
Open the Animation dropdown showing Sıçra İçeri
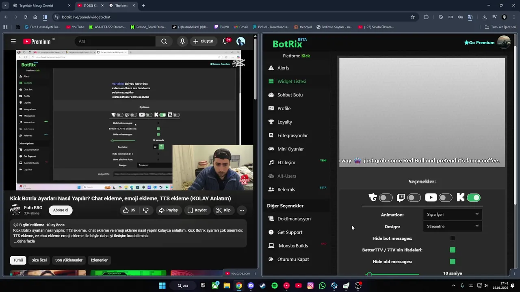click(x=453, y=214)
